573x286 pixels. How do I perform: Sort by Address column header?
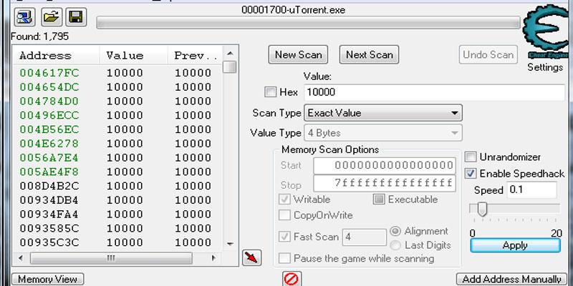(x=57, y=56)
